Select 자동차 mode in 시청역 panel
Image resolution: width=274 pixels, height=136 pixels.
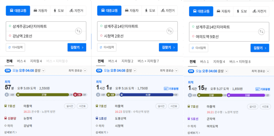click(132, 11)
